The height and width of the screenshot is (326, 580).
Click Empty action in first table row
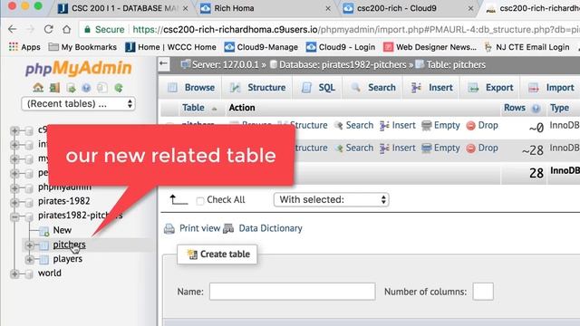[x=440, y=125]
